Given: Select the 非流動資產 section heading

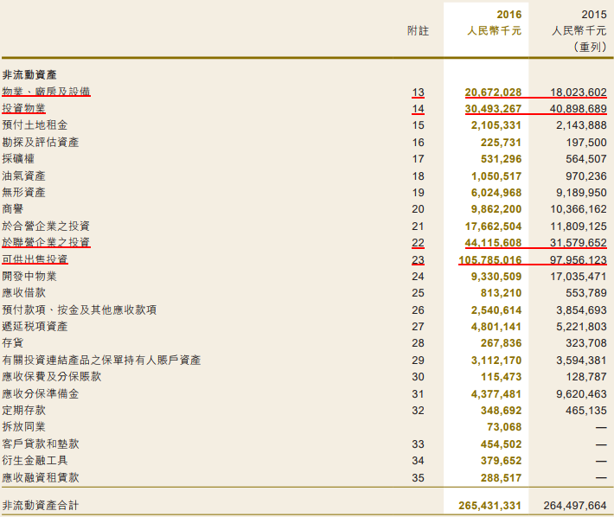Looking at the screenshot, I should coord(30,75).
